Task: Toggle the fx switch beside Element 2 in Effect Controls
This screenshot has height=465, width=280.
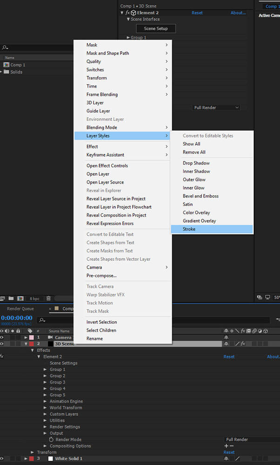Action: point(127,13)
